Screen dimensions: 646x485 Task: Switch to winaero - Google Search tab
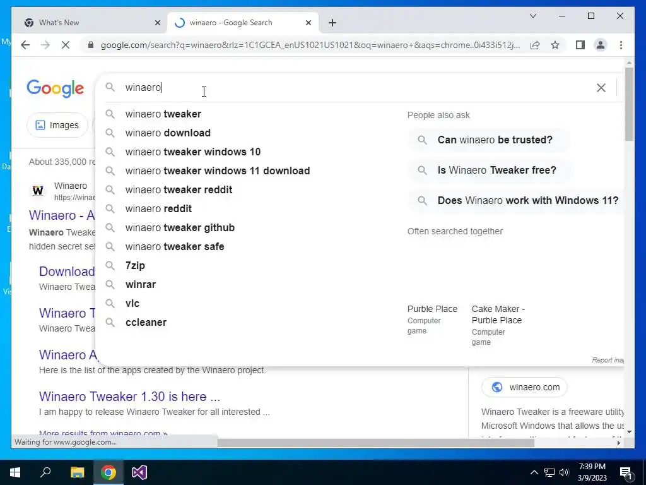tap(243, 23)
